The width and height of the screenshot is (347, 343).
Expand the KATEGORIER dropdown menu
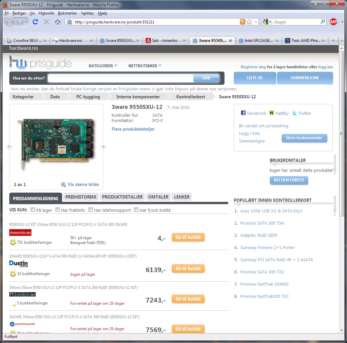click(103, 66)
